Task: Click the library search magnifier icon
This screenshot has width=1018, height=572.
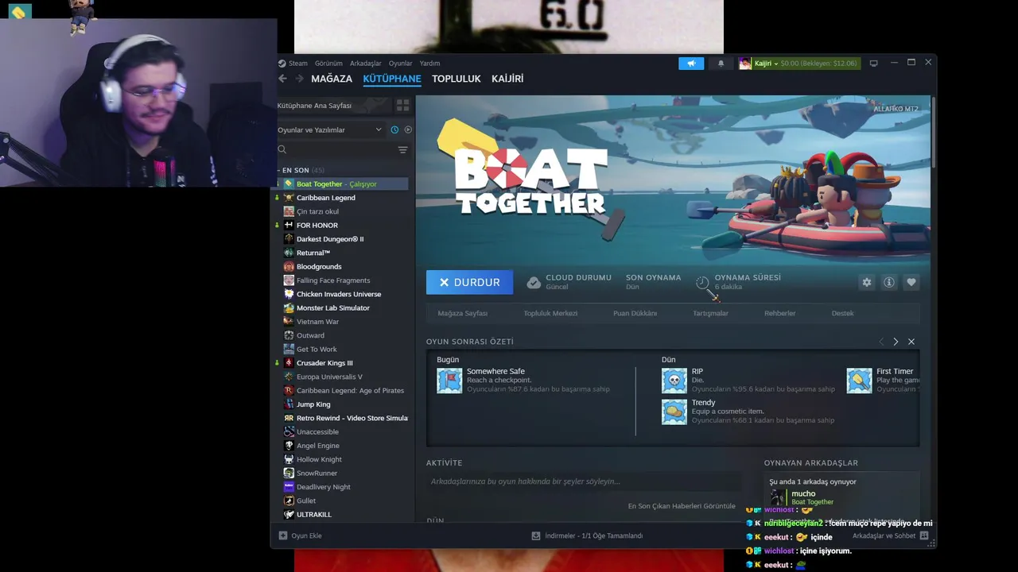Action: tap(282, 149)
